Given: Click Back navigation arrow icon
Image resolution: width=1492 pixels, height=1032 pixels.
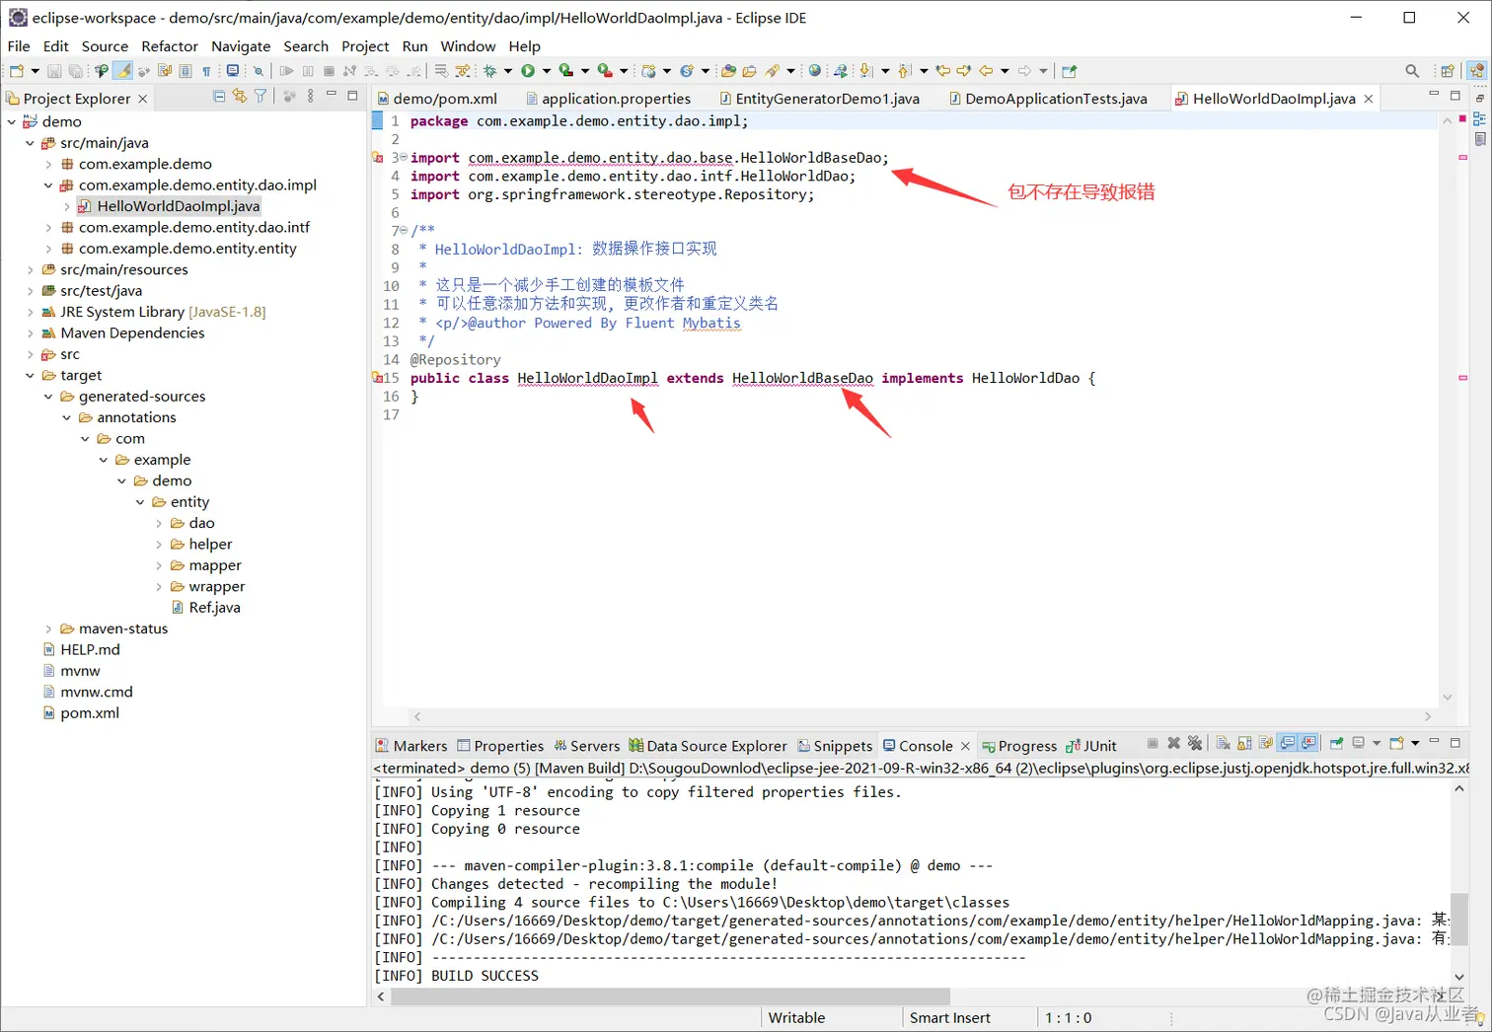Looking at the screenshot, I should pyautogui.click(x=986, y=71).
